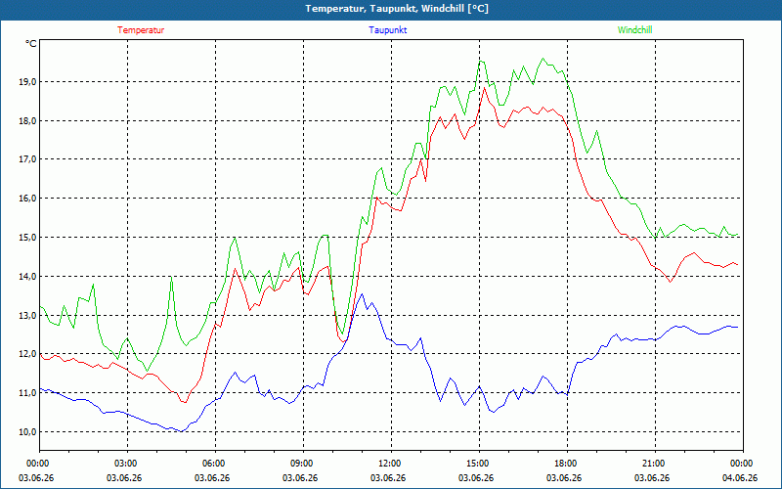The width and height of the screenshot is (782, 489).
Task: Click the 11,0 value on the y-axis
Action: (x=27, y=393)
